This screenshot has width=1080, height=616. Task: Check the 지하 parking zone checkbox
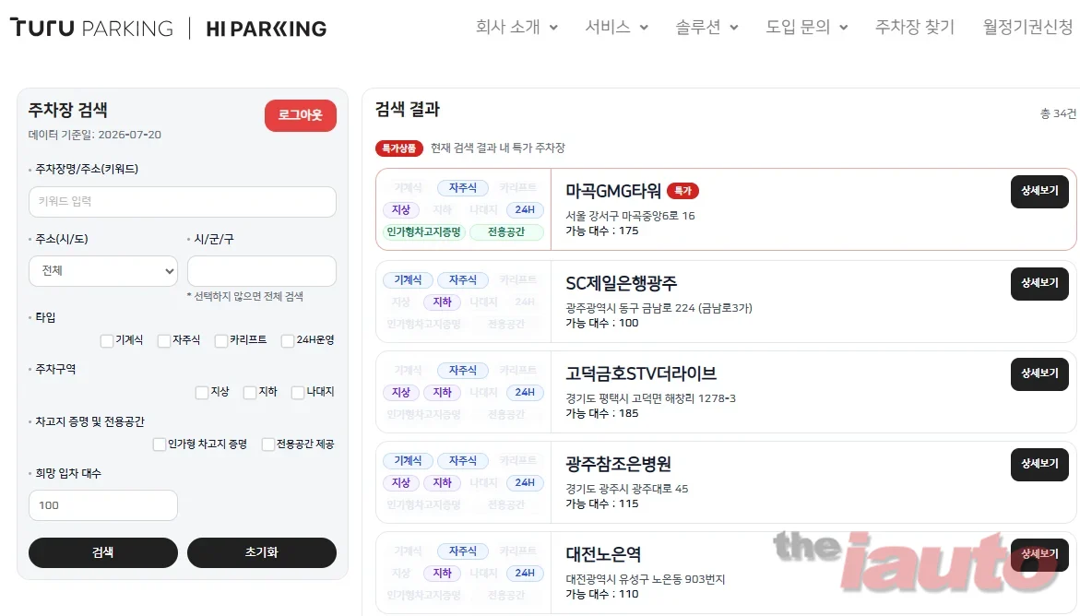point(250,392)
